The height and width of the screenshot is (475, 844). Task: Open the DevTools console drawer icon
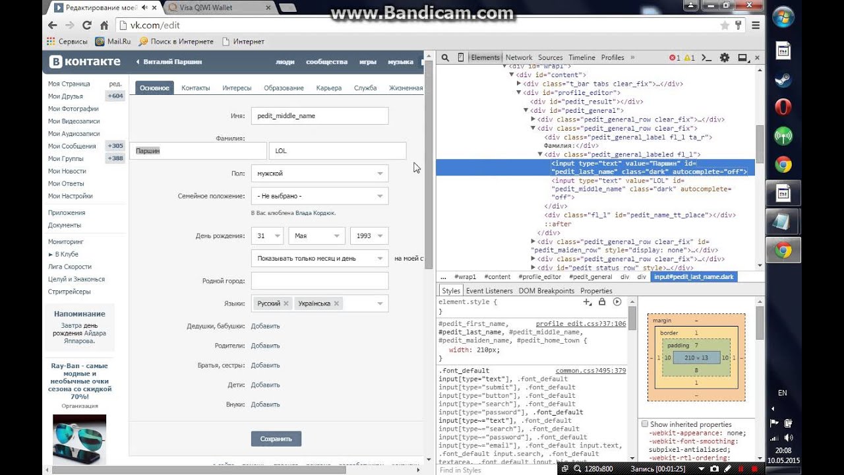708,57
